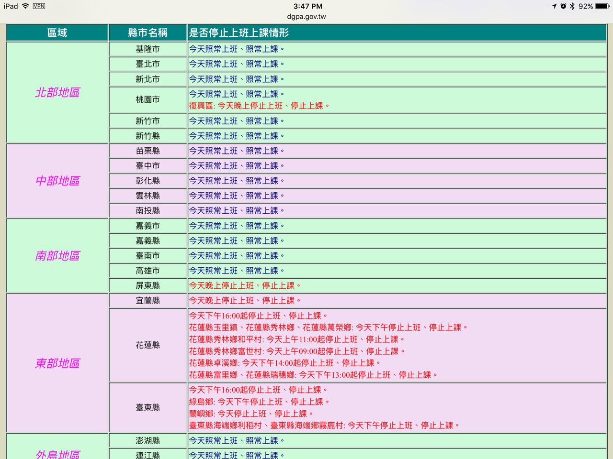Select the 北部地區 region cell
613x459 pixels.
(57, 92)
